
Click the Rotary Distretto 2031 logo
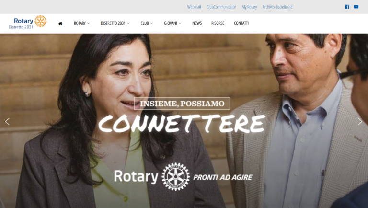pyautogui.click(x=27, y=23)
